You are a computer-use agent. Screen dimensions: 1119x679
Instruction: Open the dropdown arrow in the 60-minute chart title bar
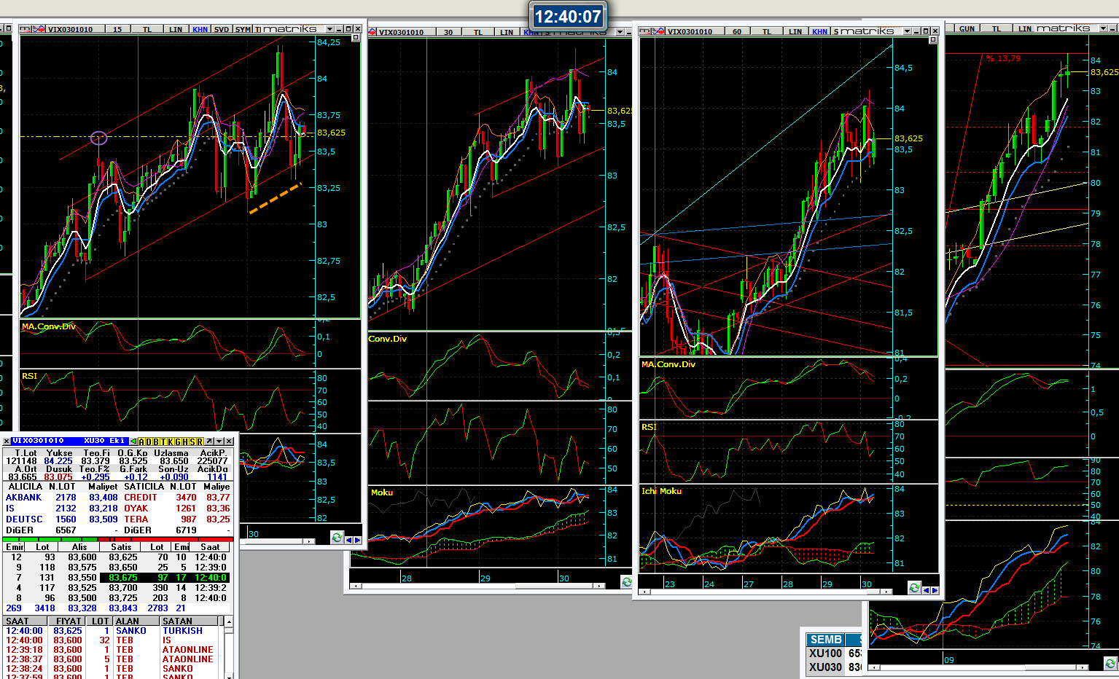tap(907, 31)
